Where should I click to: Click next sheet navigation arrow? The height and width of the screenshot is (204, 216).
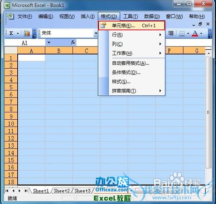click(19, 191)
